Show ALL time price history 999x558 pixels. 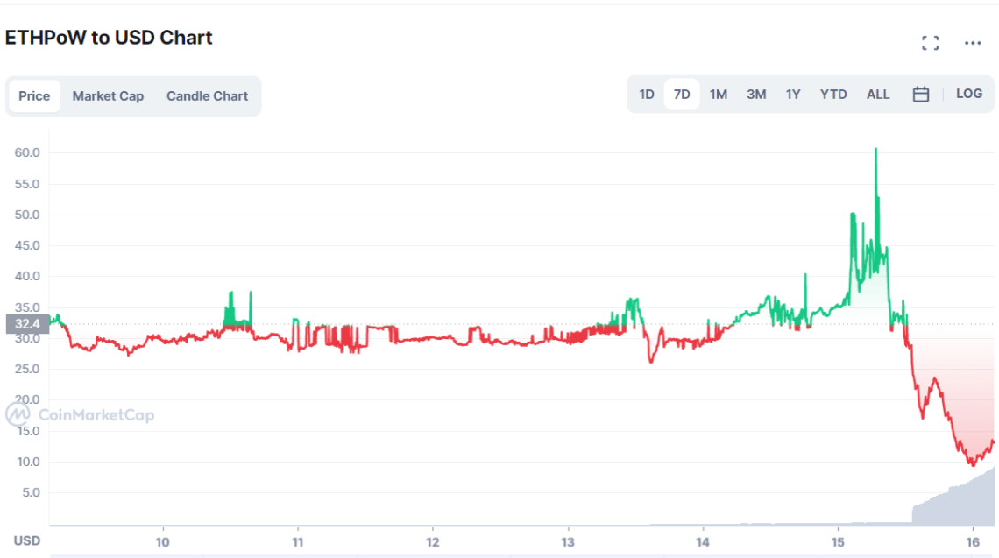[877, 95]
